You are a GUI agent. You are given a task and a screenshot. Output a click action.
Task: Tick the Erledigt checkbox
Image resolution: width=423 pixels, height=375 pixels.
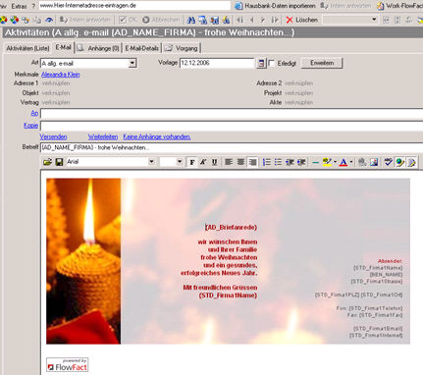272,63
